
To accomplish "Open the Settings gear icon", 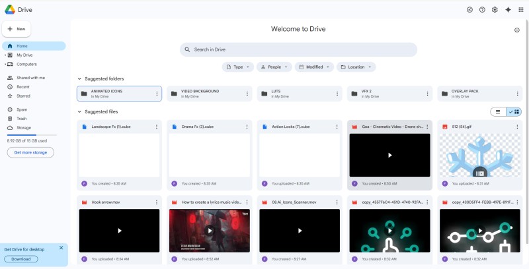I will pyautogui.click(x=495, y=10).
